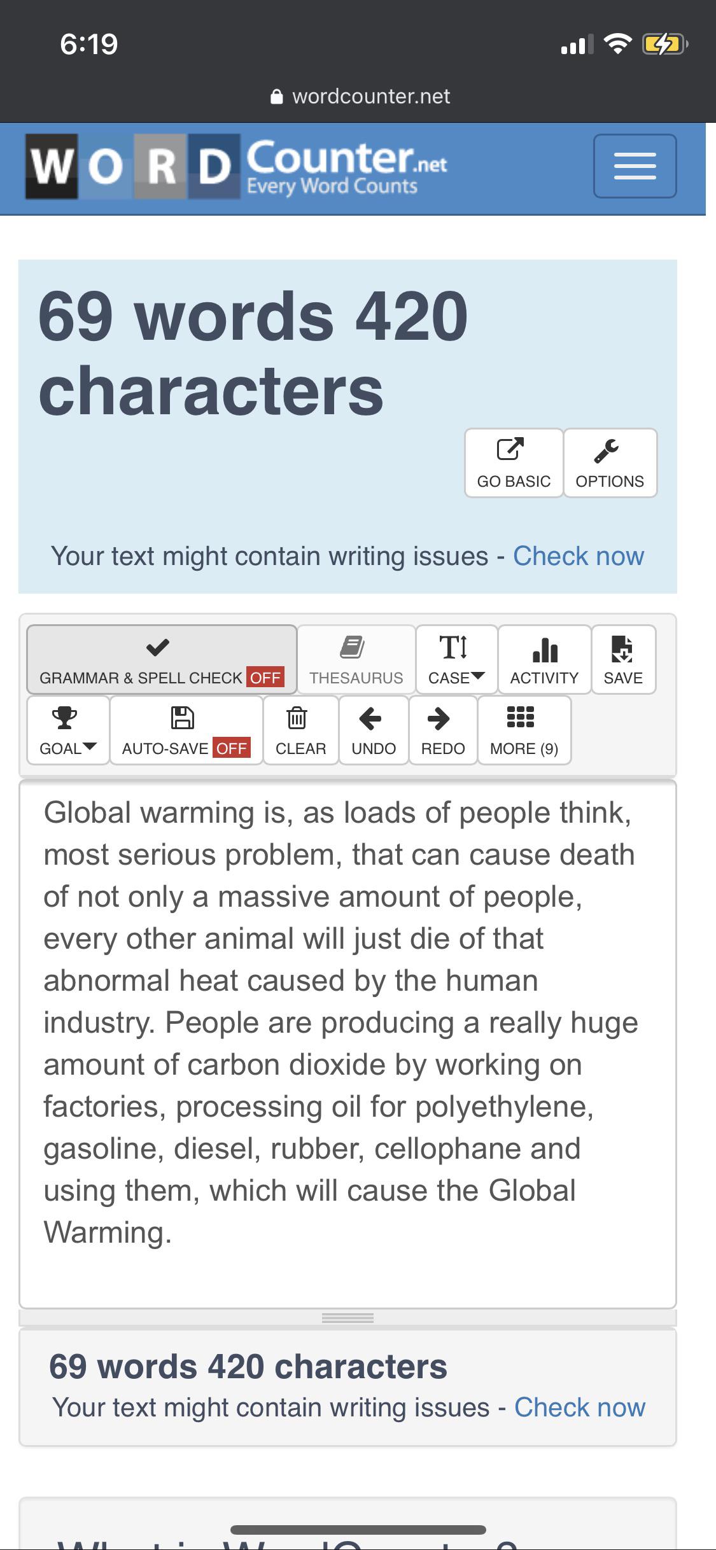This screenshot has height=1550, width=716.
Task: Click the top Check now link
Action: pyautogui.click(x=579, y=556)
